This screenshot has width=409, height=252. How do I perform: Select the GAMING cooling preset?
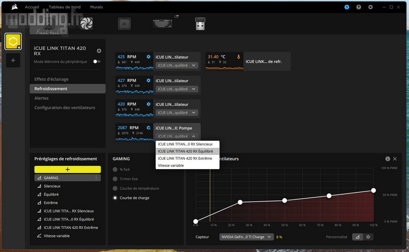coord(68,178)
